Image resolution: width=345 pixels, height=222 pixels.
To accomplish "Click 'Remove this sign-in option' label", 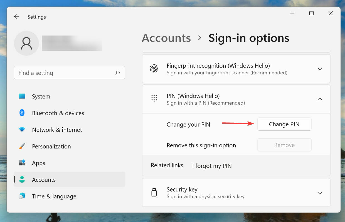I will pos(201,145).
